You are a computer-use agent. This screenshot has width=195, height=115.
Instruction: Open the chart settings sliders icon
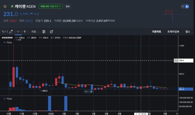pos(44,32)
